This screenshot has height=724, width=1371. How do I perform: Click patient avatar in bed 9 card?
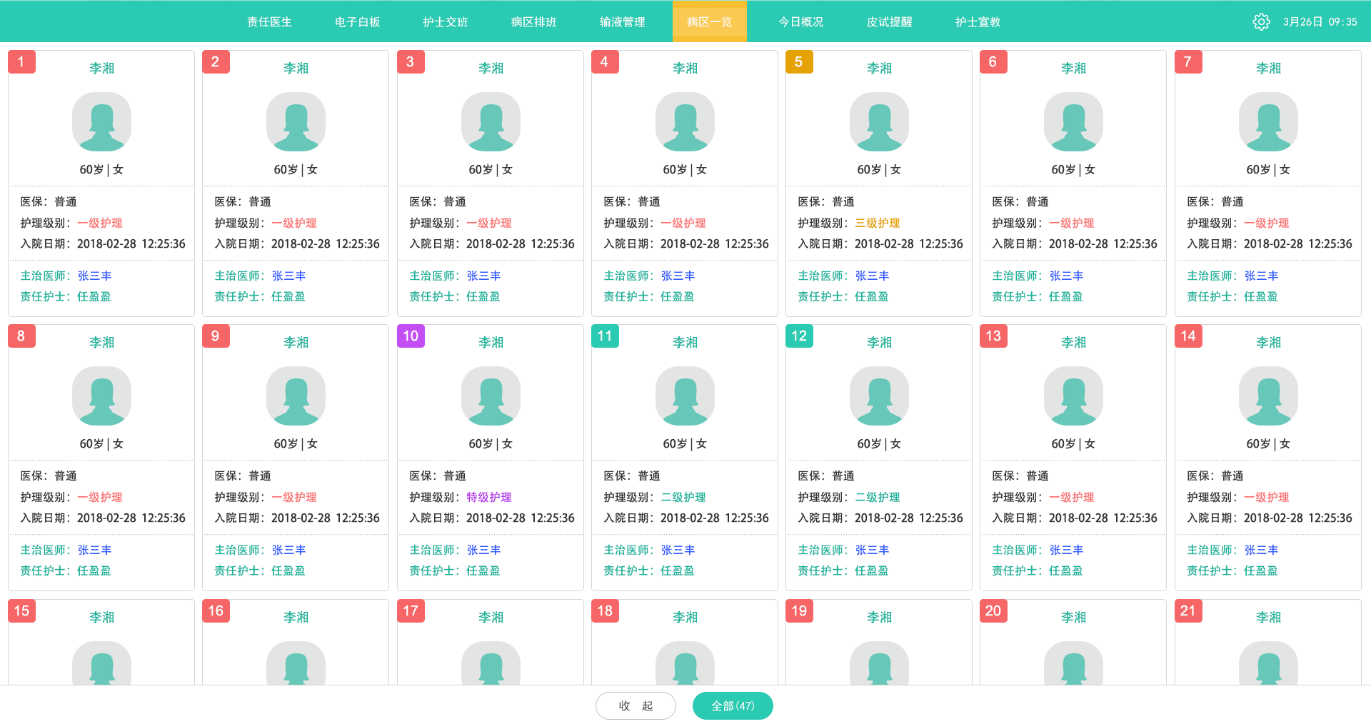click(x=296, y=396)
